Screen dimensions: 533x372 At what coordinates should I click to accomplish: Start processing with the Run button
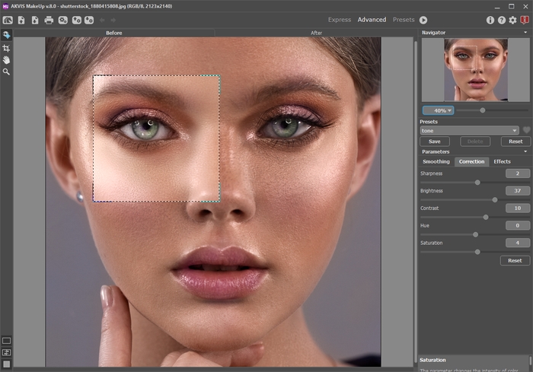coord(423,20)
